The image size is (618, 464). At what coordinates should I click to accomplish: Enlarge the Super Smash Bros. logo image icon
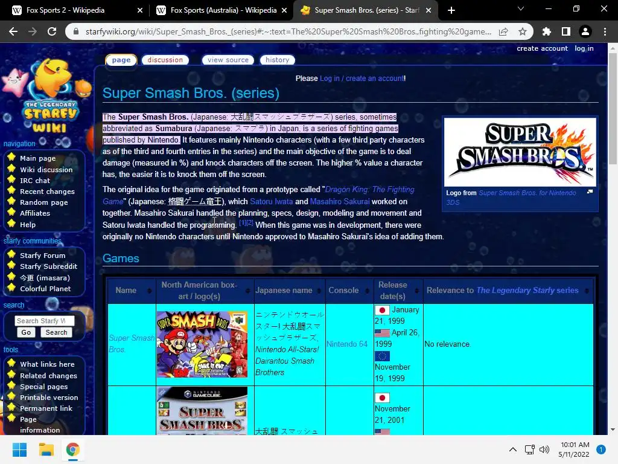(590, 192)
